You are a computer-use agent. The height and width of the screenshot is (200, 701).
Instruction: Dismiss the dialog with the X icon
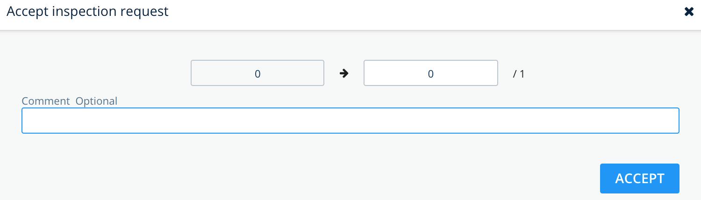point(689,12)
